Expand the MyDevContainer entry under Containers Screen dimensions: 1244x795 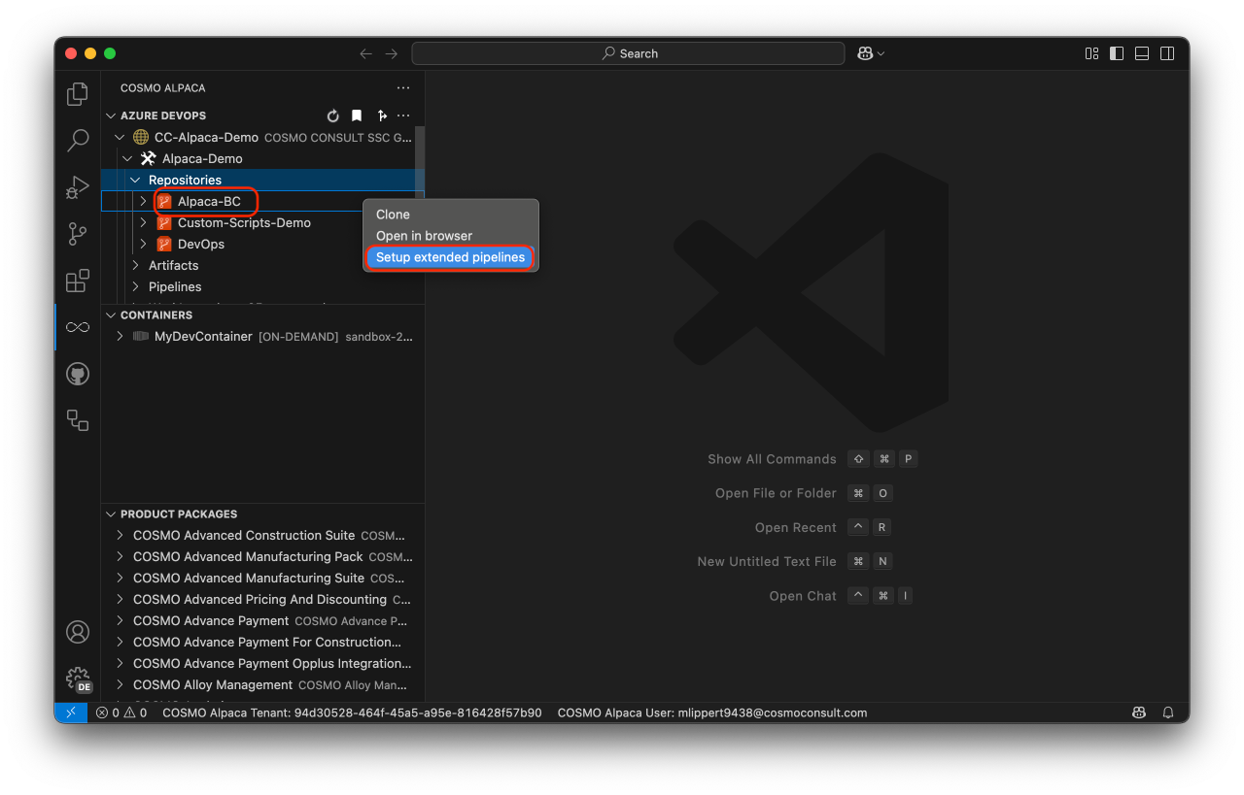(x=119, y=336)
